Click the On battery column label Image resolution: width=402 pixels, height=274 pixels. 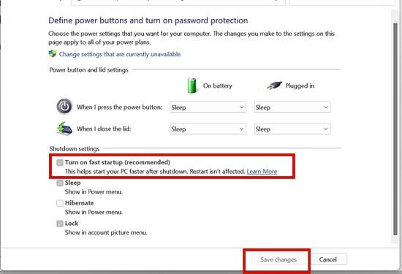pos(217,85)
